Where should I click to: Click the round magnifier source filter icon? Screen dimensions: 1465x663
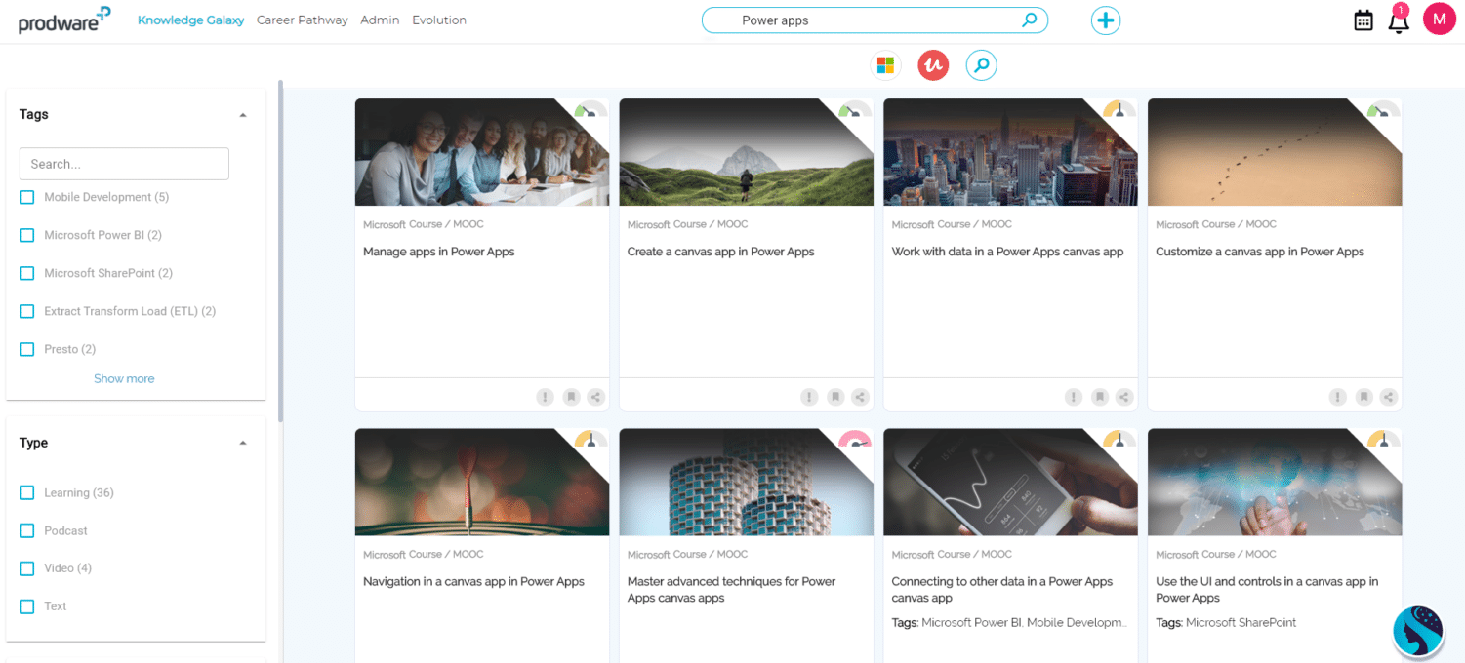[x=982, y=65]
